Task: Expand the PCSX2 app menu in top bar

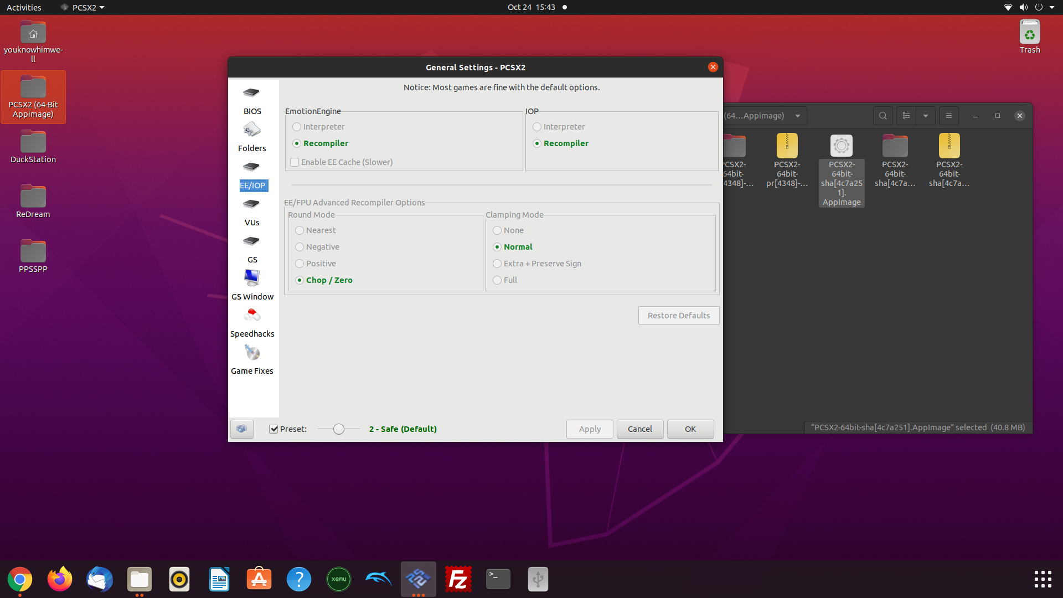Action: click(x=83, y=7)
